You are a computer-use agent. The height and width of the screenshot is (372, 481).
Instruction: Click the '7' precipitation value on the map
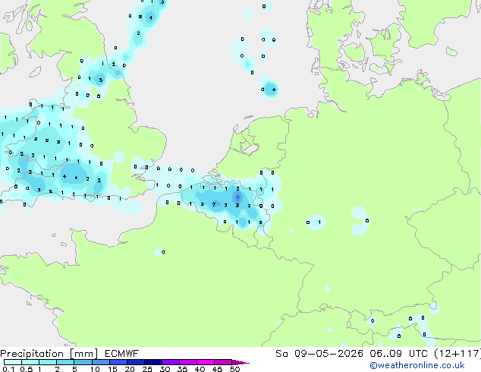pos(214,204)
